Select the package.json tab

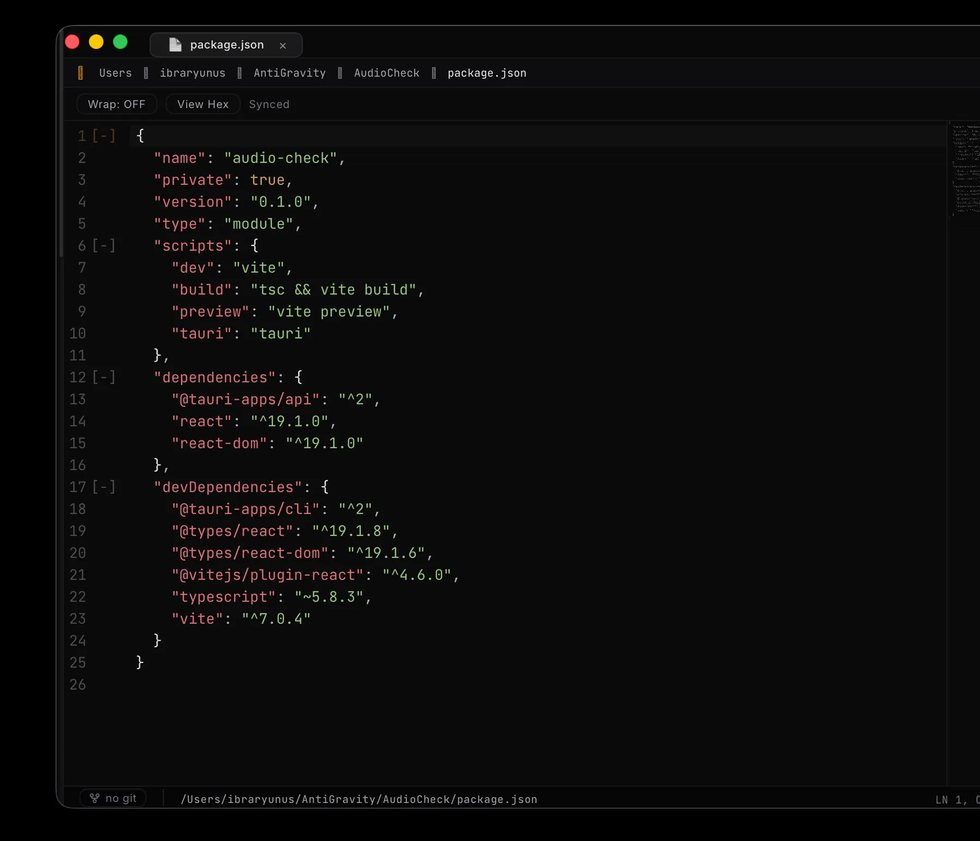(226, 45)
